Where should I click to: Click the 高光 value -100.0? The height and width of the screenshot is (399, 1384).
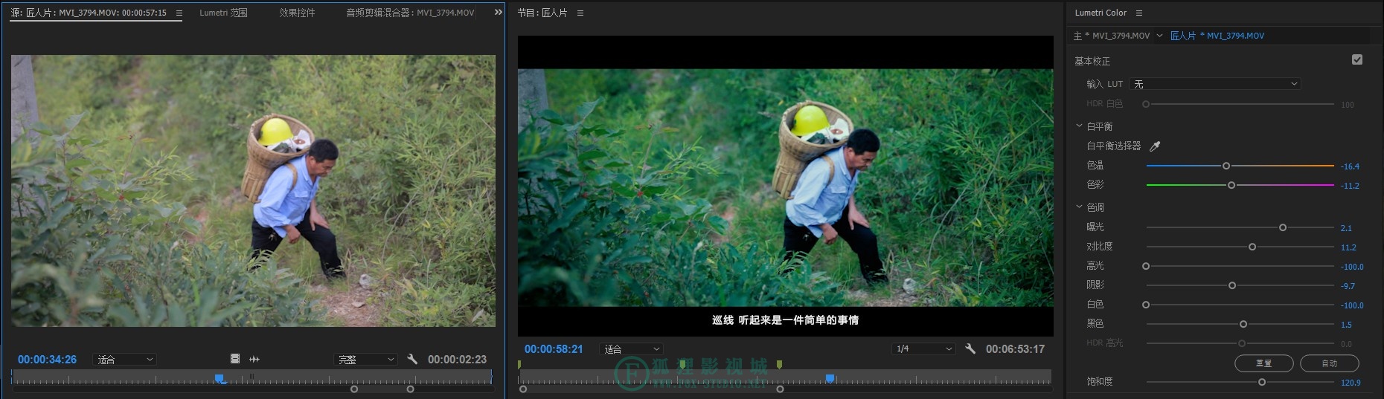coord(1352,267)
